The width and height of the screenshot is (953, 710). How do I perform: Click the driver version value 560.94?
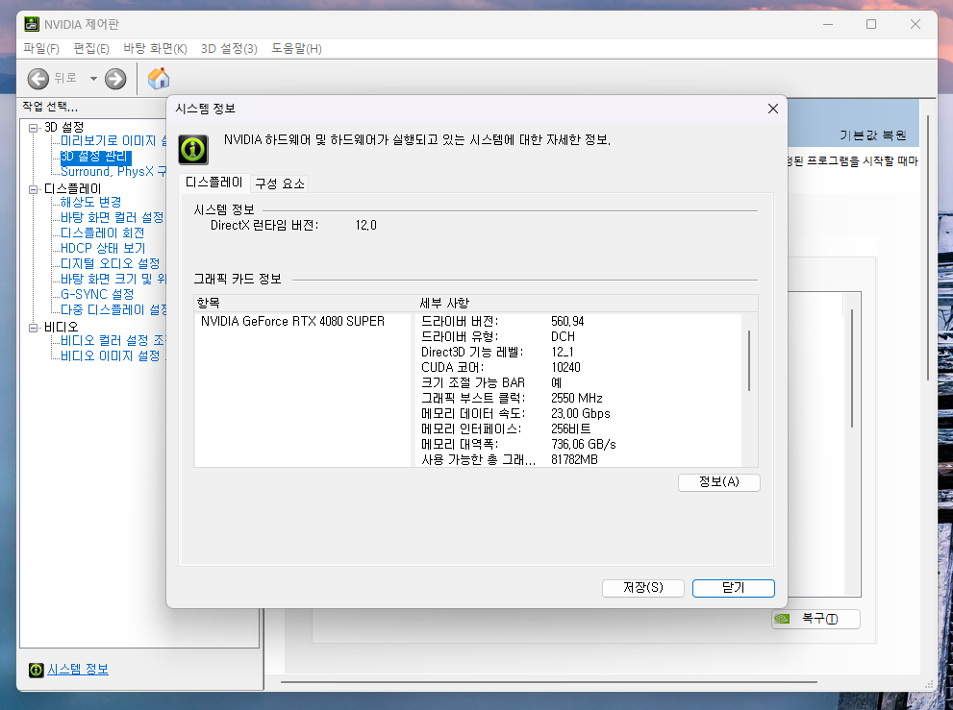pyautogui.click(x=567, y=321)
